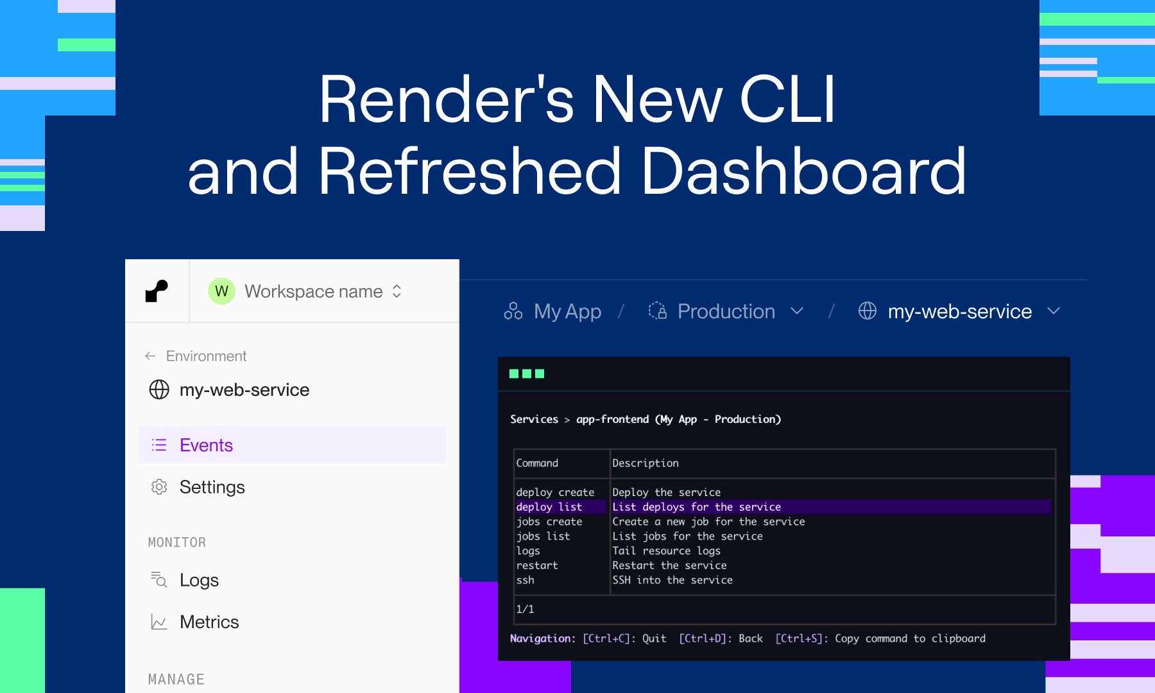This screenshot has width=1155, height=693.
Task: Click the Ctrl+C Quit hint
Action: click(624, 638)
